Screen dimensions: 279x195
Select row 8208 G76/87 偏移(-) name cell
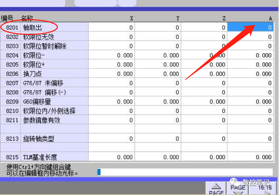[x=55, y=92]
